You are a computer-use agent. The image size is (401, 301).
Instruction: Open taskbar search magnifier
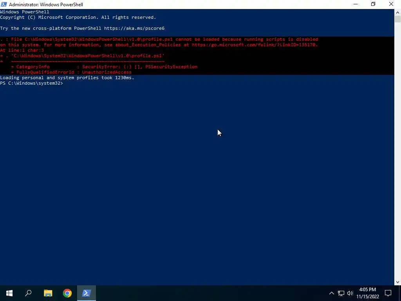(x=28, y=293)
